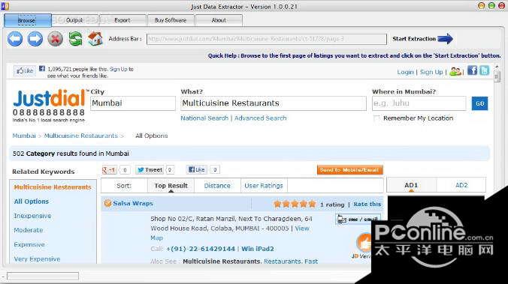Click the friends people icon near Sign Up
Viewport: 508px width, 284px height.
(x=455, y=71)
